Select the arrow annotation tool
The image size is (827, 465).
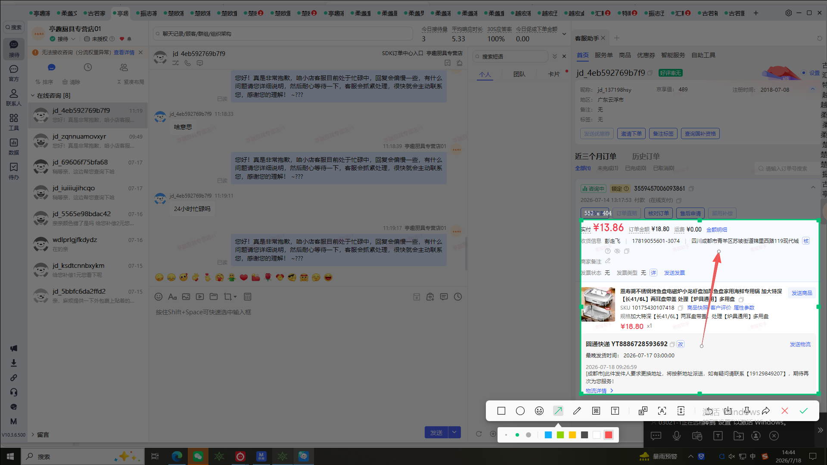(x=558, y=411)
